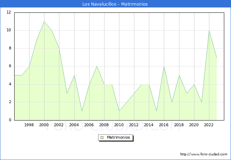Click the 2015 low point at 1

156,111
